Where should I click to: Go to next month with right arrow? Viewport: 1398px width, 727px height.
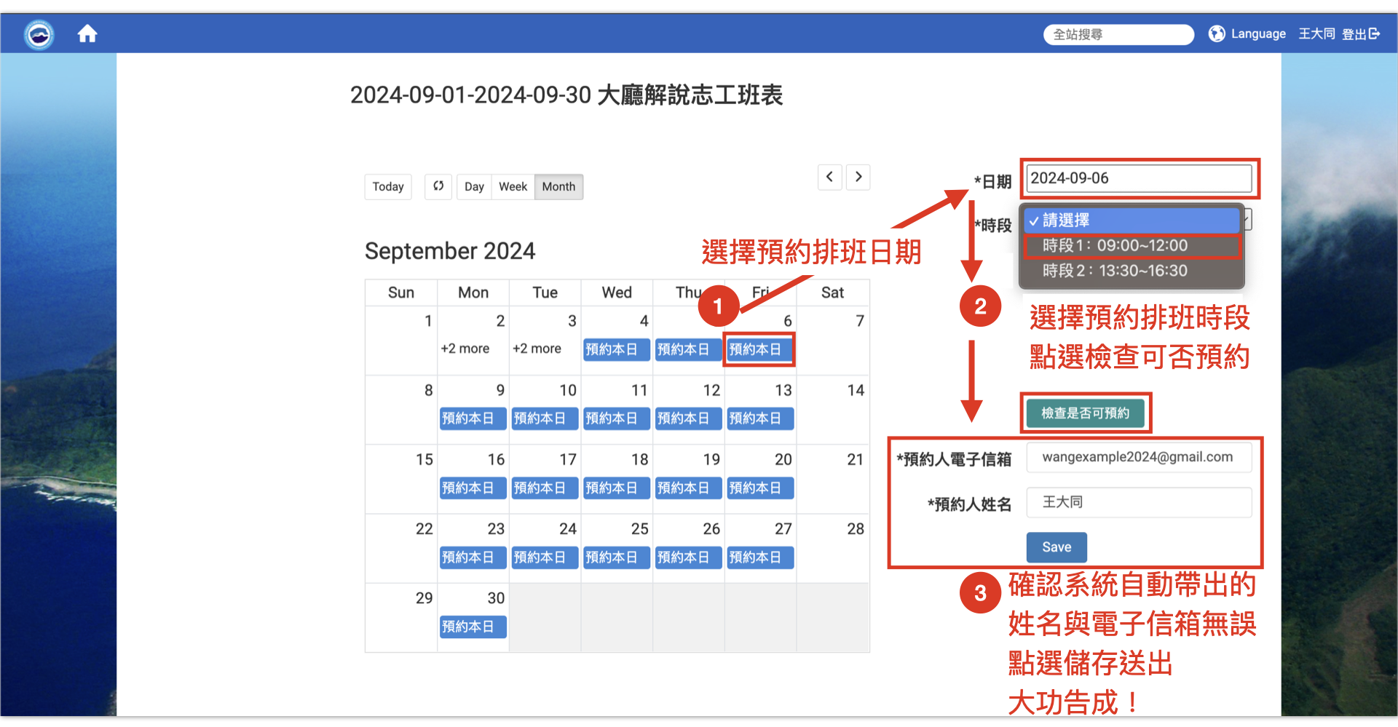tap(858, 177)
